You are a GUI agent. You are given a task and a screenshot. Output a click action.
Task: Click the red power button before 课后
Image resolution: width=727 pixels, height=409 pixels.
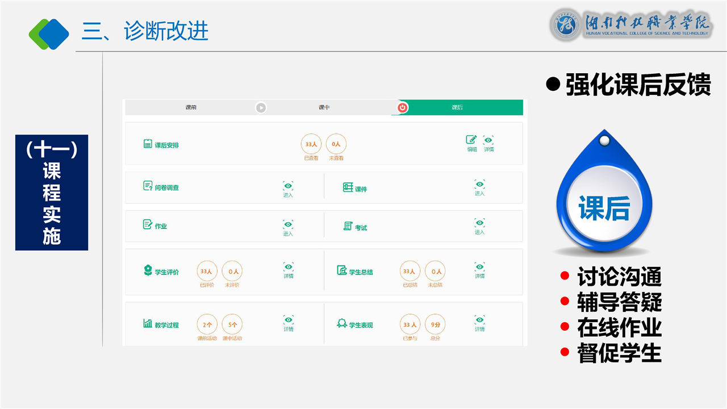pos(403,107)
